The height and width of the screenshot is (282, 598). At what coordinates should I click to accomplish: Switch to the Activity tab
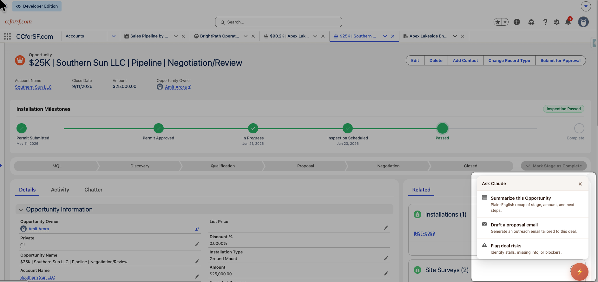[60, 190]
